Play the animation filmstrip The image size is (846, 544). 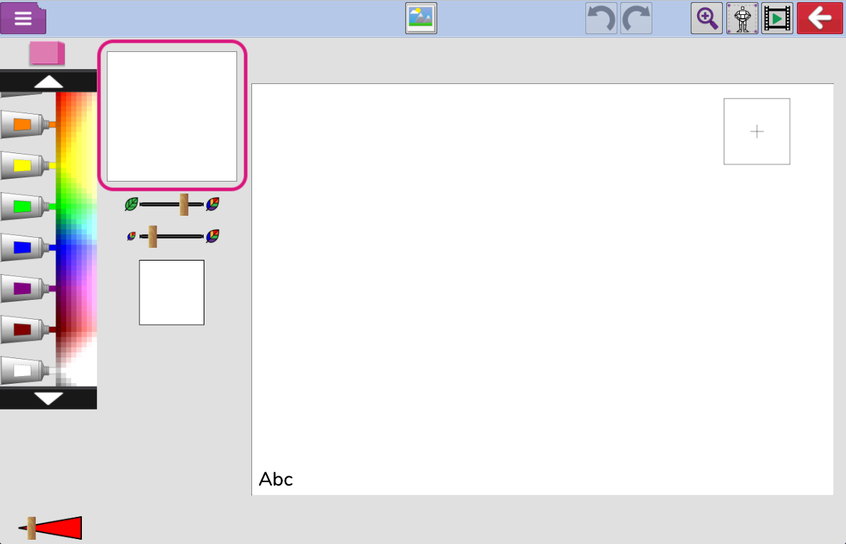point(777,19)
